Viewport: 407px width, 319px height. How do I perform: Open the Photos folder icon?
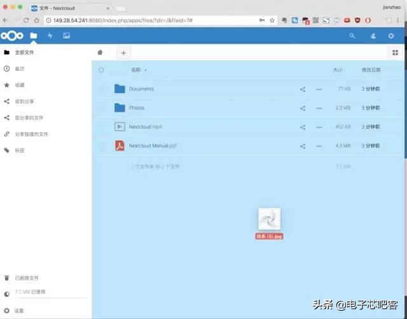(120, 108)
